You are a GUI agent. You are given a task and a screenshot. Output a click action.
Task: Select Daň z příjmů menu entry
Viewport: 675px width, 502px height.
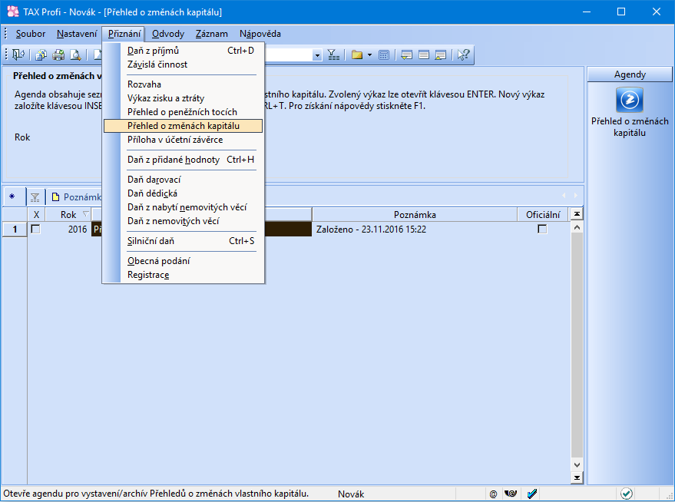(x=184, y=51)
